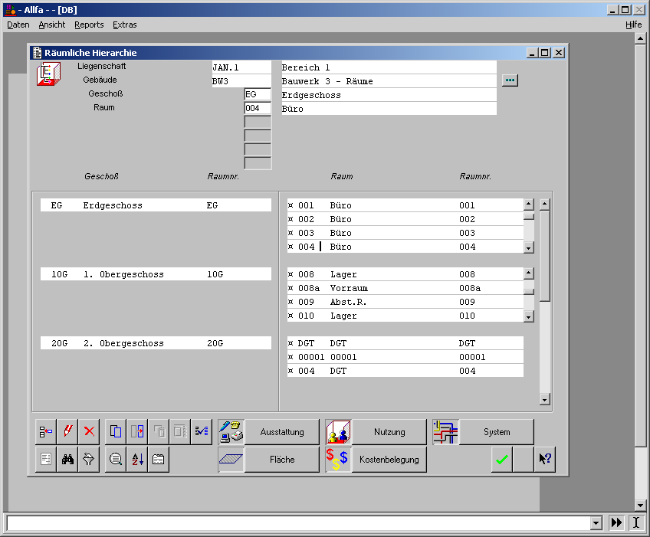This screenshot has height=537, width=650.
Task: Click the fast-forward double arrow icon
Action: click(x=616, y=522)
